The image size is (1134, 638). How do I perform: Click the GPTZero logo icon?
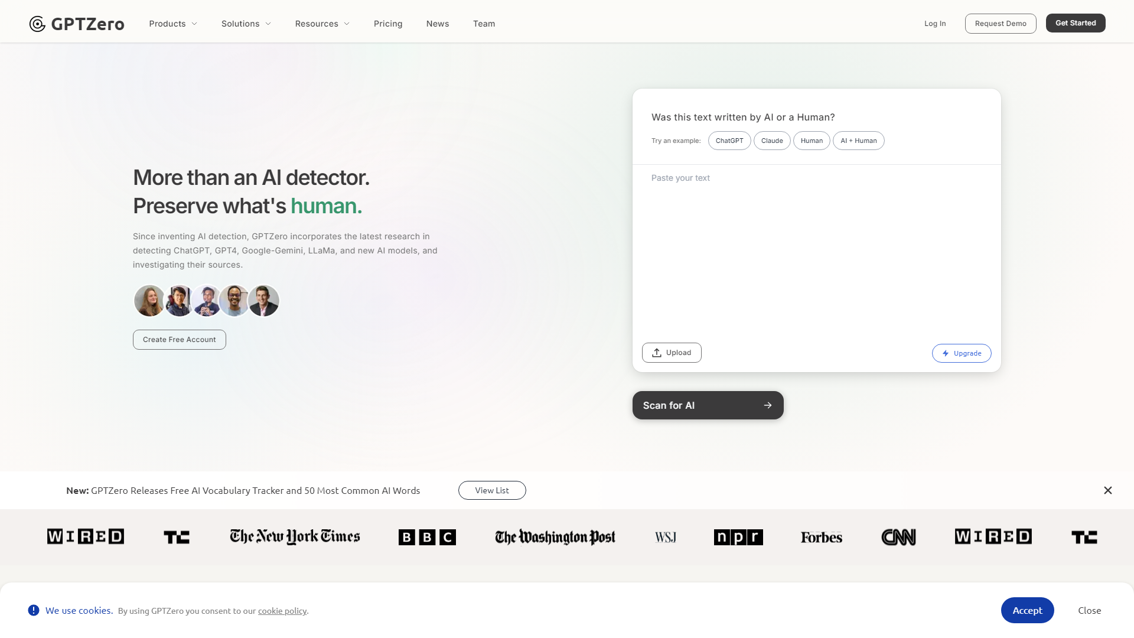[37, 24]
